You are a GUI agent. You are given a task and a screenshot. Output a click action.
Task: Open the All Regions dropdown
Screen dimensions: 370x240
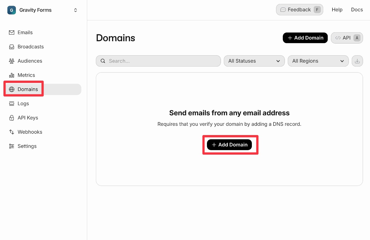pyautogui.click(x=318, y=61)
